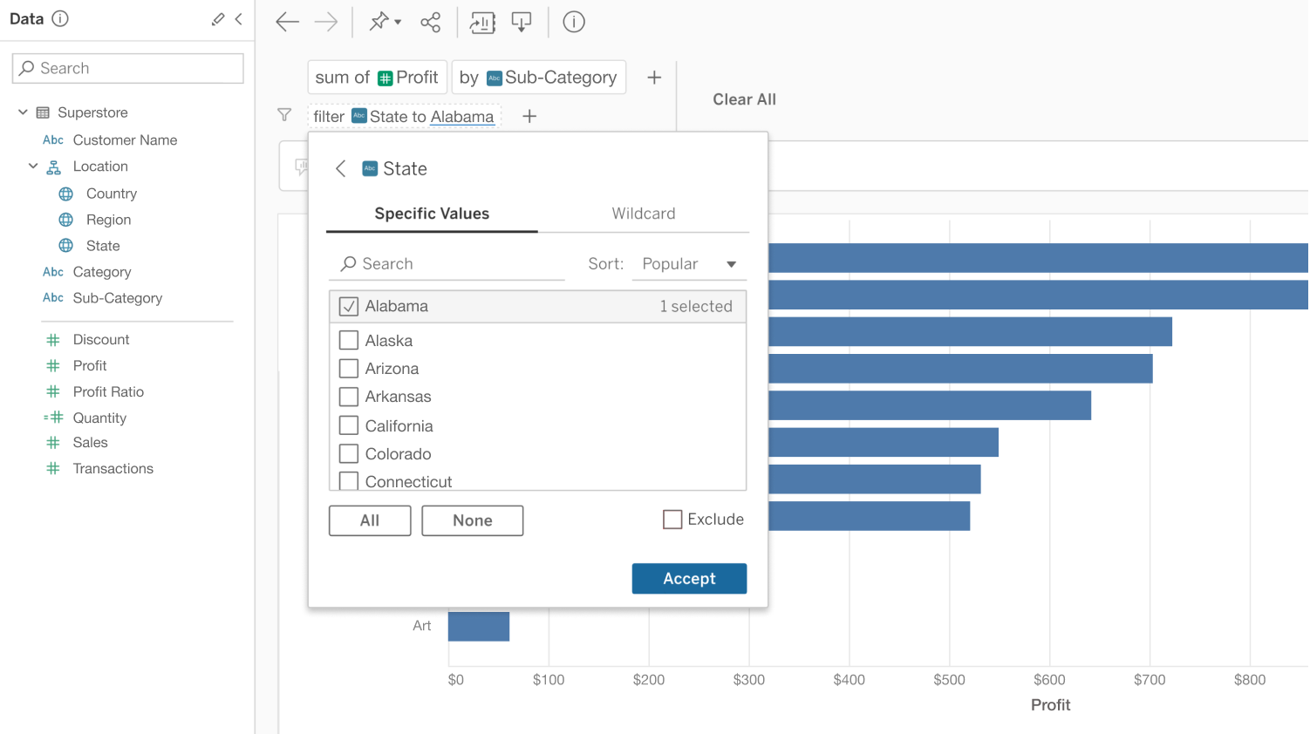Check the Colorado checkbox
Viewport: 1310px width, 734px height.
pos(349,453)
